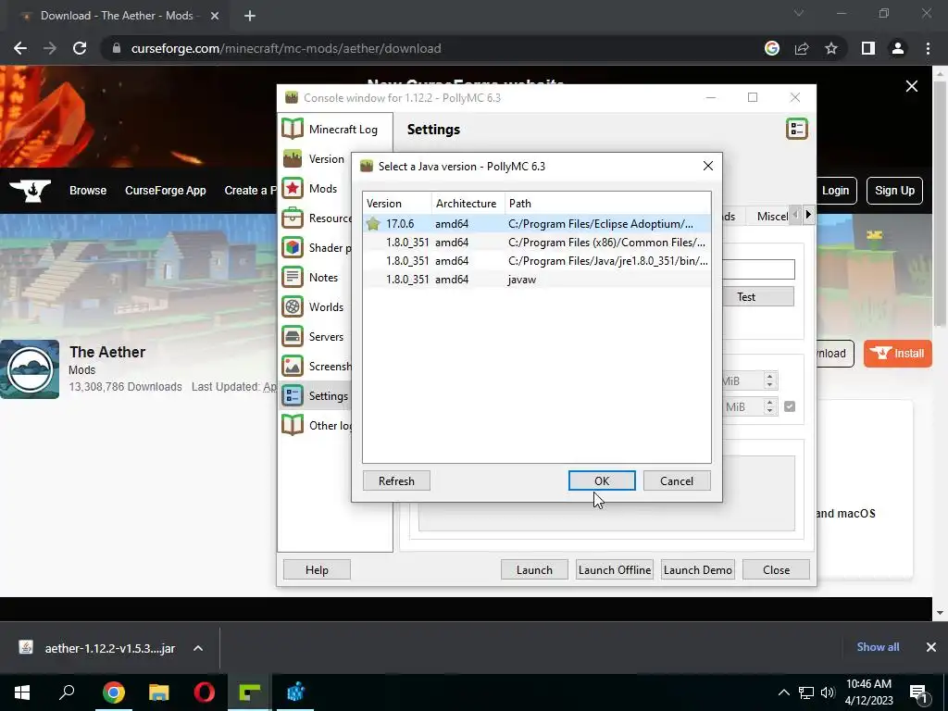The width and height of the screenshot is (948, 711).
Task: Open the Servers page icon
Action: 293,336
